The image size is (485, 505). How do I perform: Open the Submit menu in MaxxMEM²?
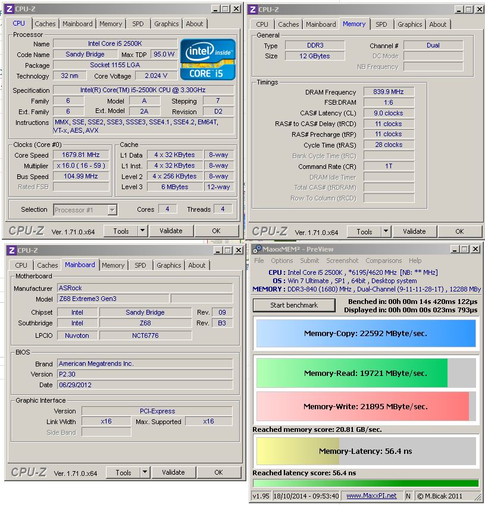(309, 261)
